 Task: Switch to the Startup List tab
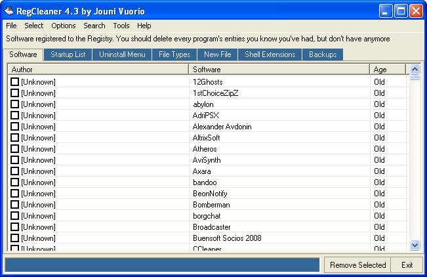click(x=68, y=54)
